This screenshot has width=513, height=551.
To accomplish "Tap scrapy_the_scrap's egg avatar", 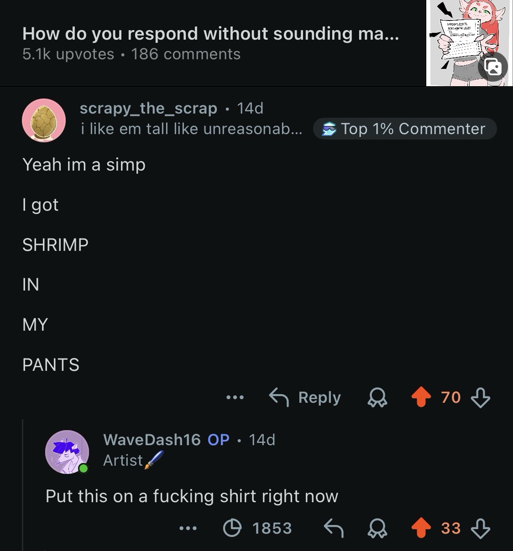I will [44, 120].
